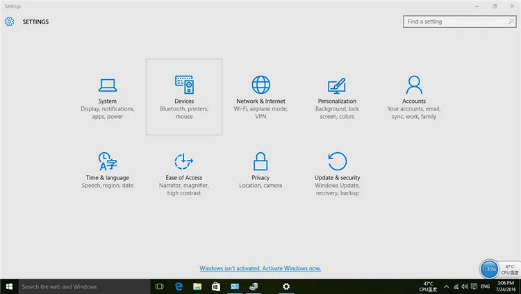Open Time & language settings

[107, 174]
